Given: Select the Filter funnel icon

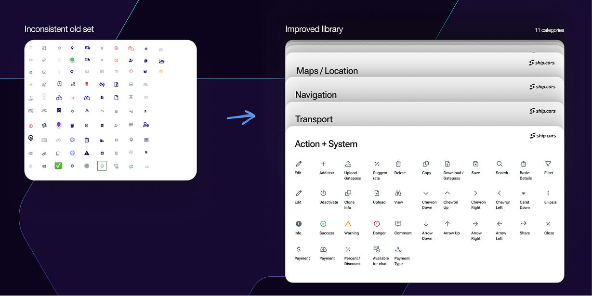Looking at the screenshot, I should pyautogui.click(x=549, y=163).
